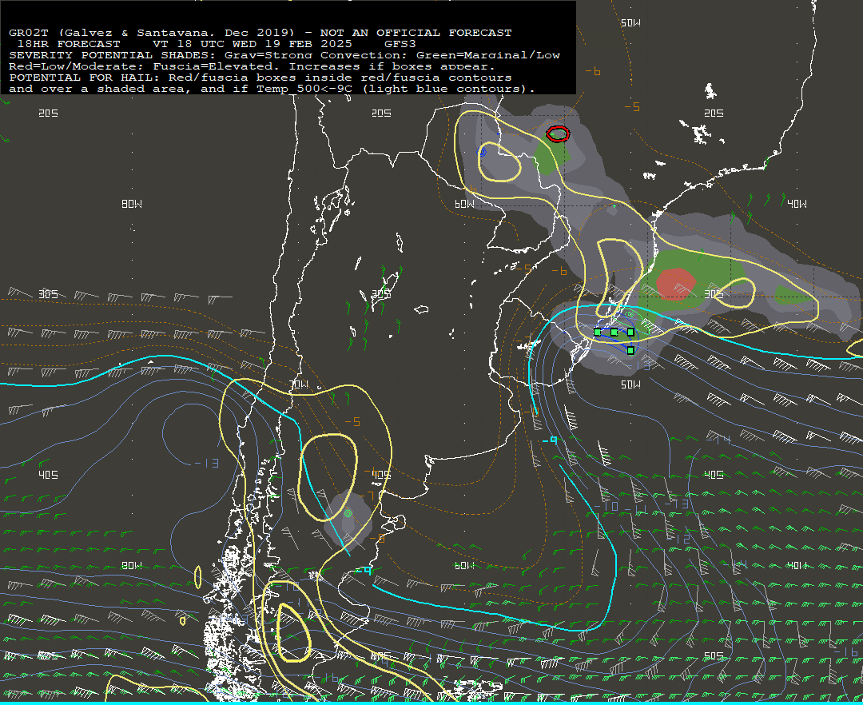Click the "-10" blue contour label
Viewport: 863px width, 705px height.
[606, 506]
